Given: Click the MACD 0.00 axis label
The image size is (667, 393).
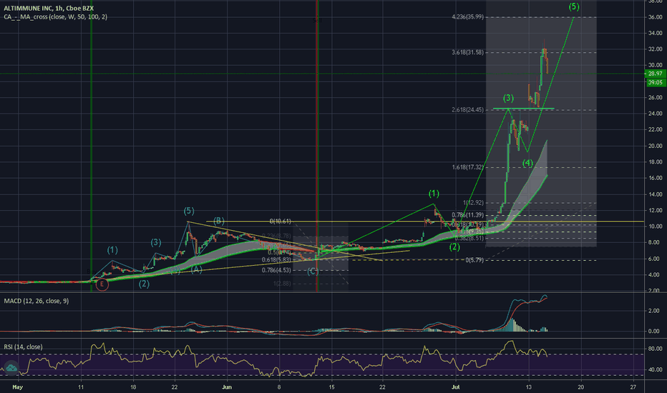Looking at the screenshot, I should pyautogui.click(x=655, y=331).
